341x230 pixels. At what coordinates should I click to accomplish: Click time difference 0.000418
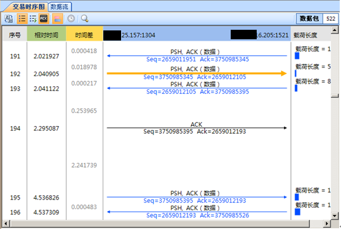(84, 51)
